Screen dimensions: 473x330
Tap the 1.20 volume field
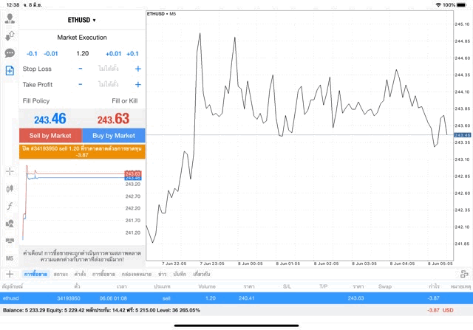point(82,54)
